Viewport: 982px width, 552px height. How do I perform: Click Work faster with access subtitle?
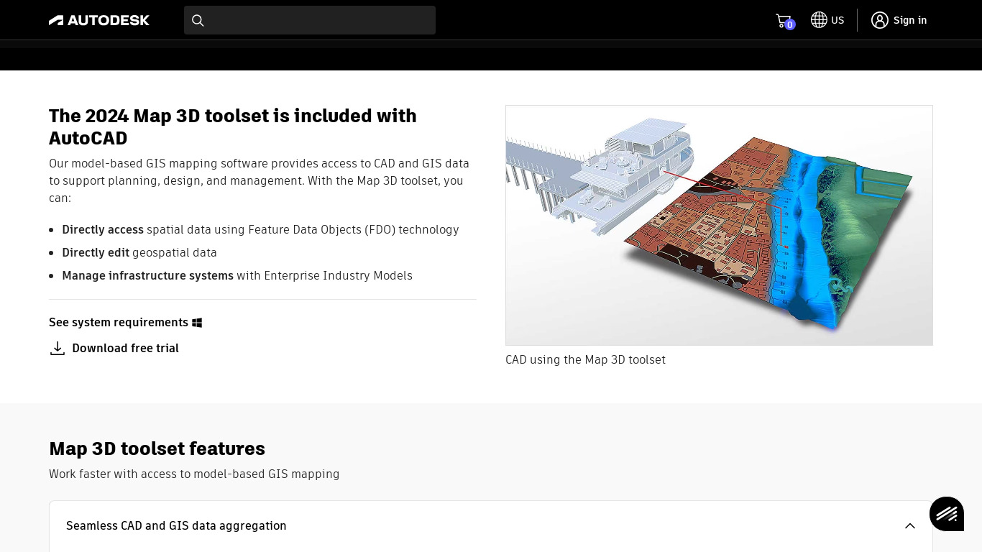coord(194,474)
